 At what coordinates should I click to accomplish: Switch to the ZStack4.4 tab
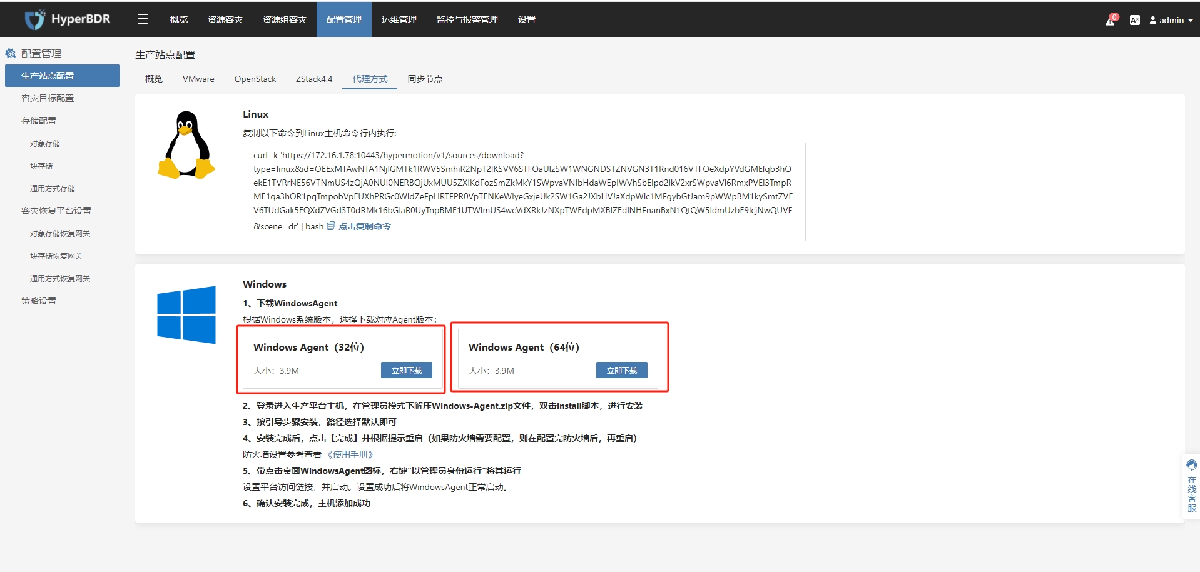click(x=314, y=79)
